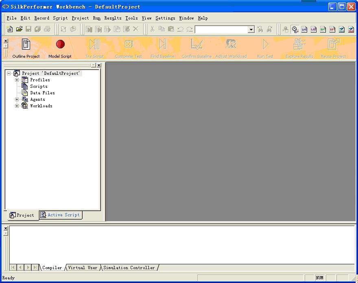Open the Help menu

[x=203, y=18]
